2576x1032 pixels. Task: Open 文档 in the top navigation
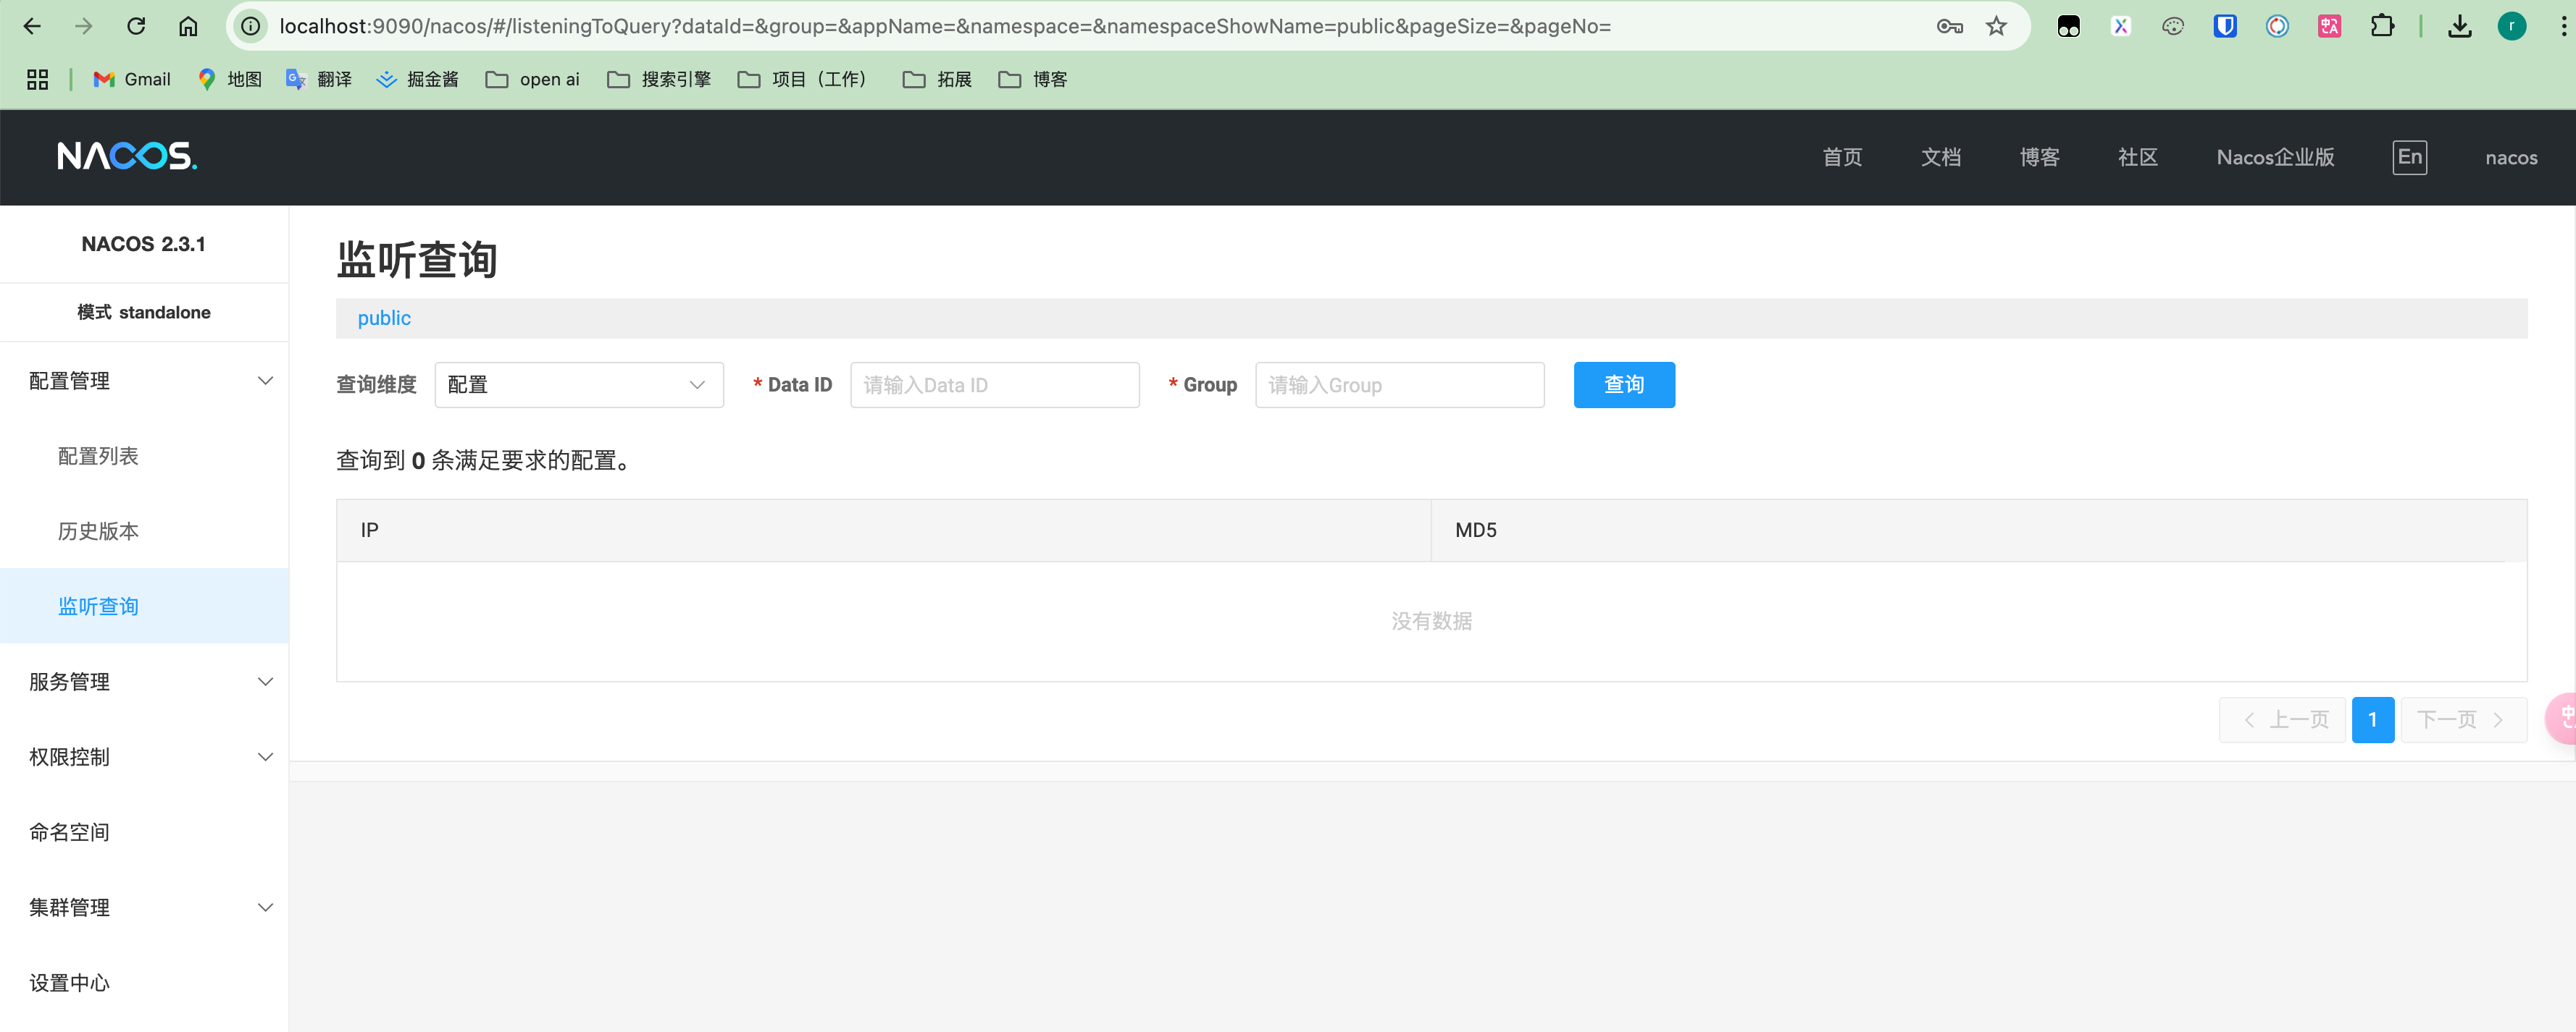pos(1940,157)
